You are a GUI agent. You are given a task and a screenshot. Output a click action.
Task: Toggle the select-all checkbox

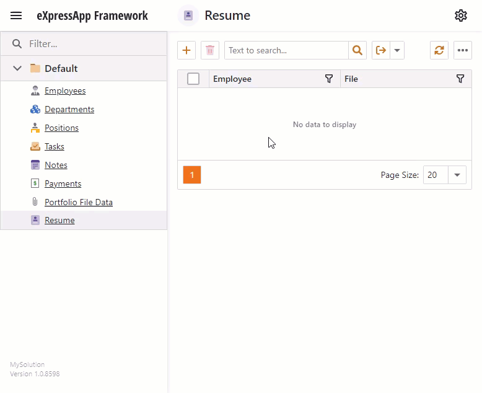pos(193,79)
